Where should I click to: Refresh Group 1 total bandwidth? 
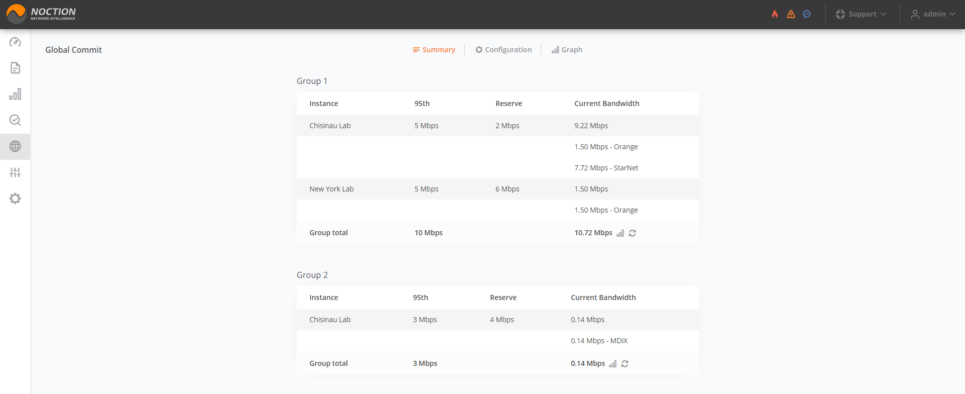pos(632,233)
